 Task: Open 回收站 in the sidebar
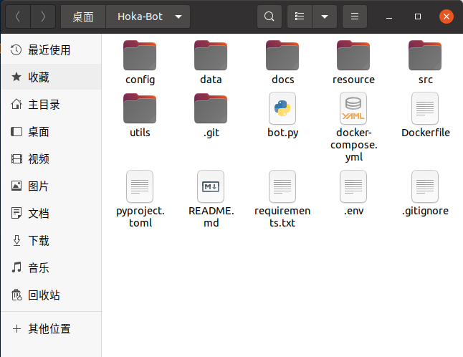coord(44,295)
